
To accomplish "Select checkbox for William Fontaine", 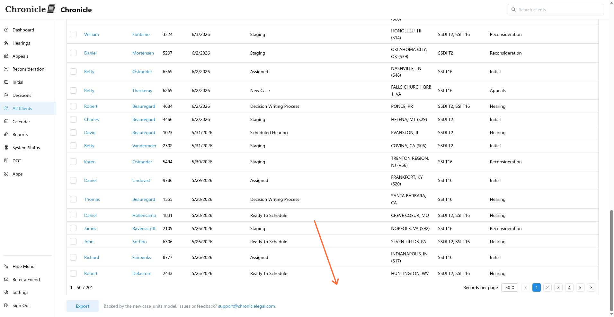I will [73, 34].
